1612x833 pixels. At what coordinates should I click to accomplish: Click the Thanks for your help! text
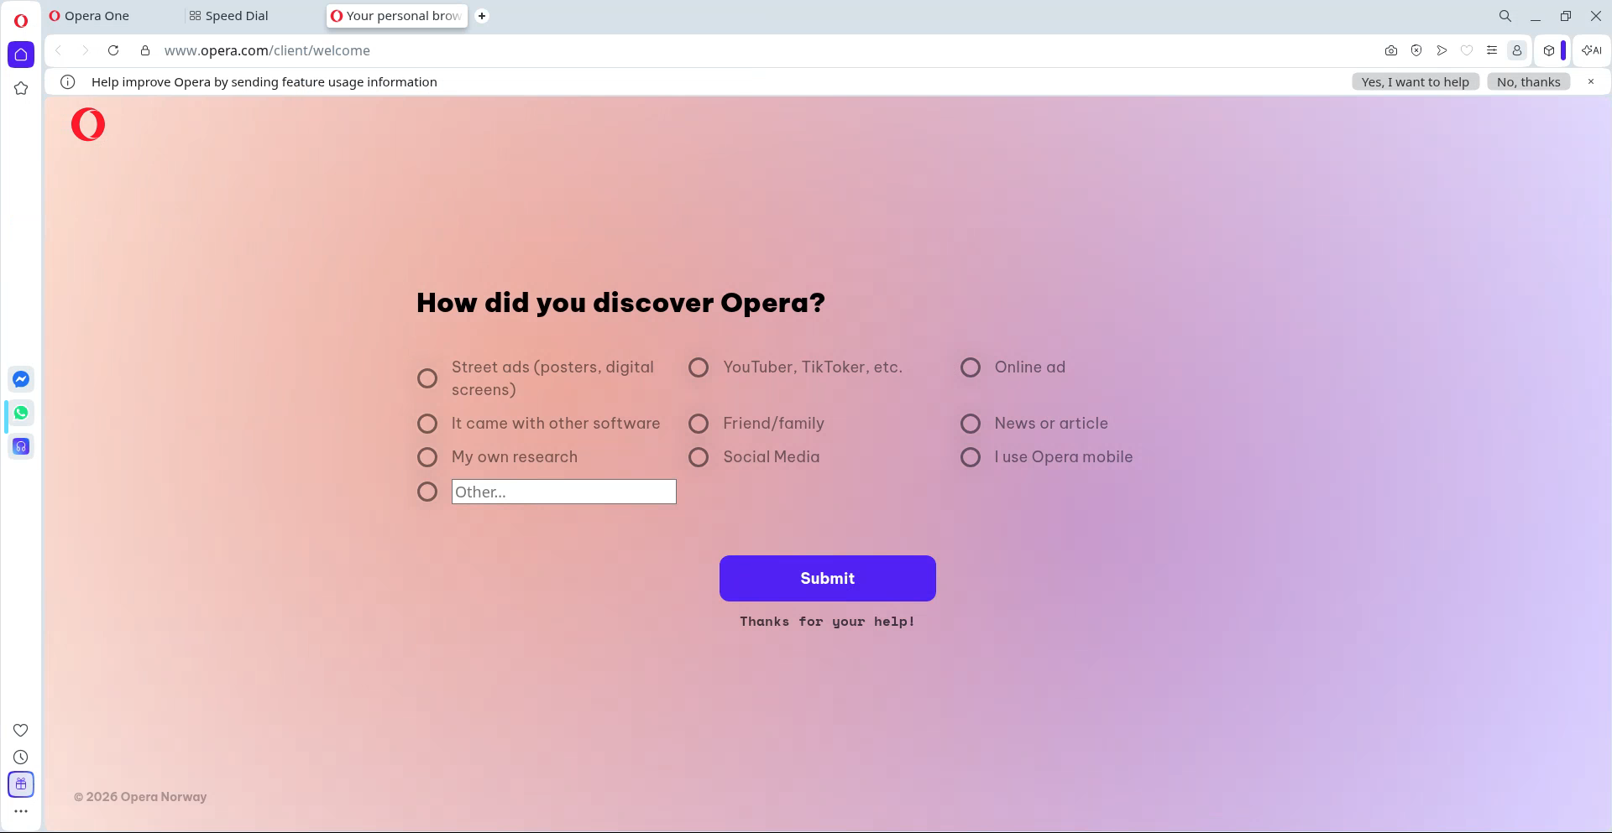pyautogui.click(x=828, y=622)
